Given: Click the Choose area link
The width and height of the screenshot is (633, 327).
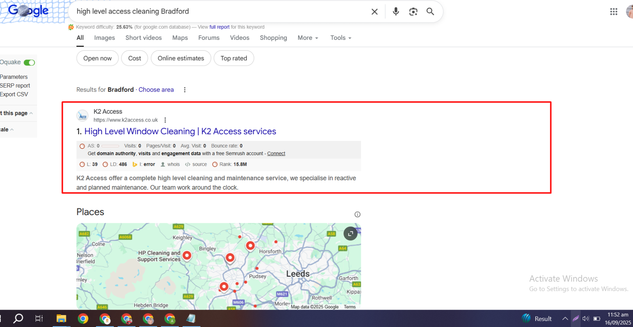Looking at the screenshot, I should coord(156,90).
